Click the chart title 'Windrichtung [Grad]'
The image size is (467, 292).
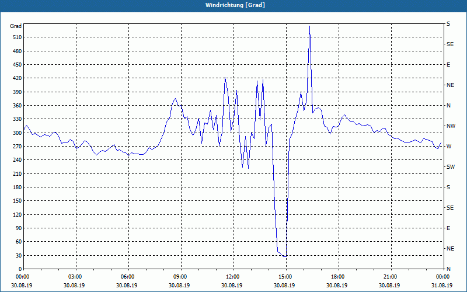(x=235, y=5)
